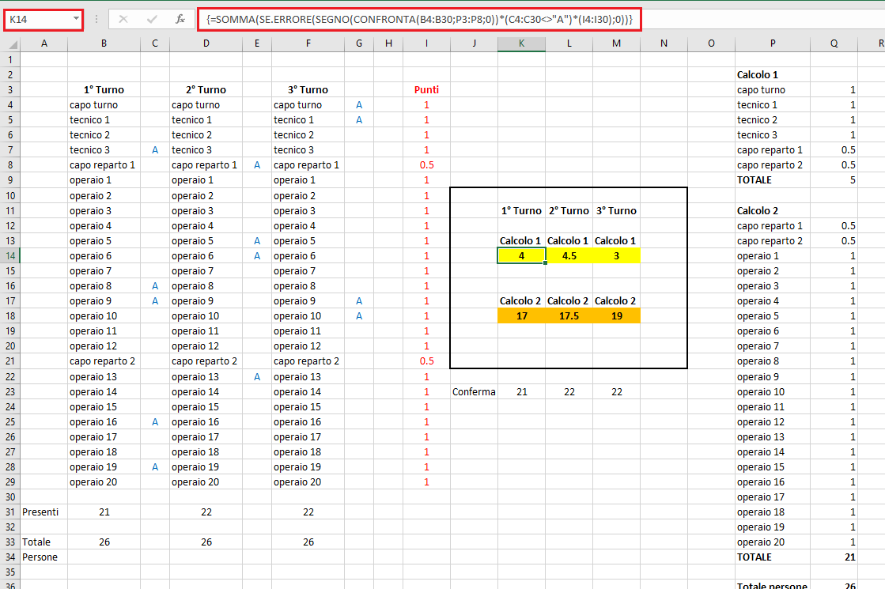Select the Presenti label cell
Screen dimensions: 885x589
44,512
